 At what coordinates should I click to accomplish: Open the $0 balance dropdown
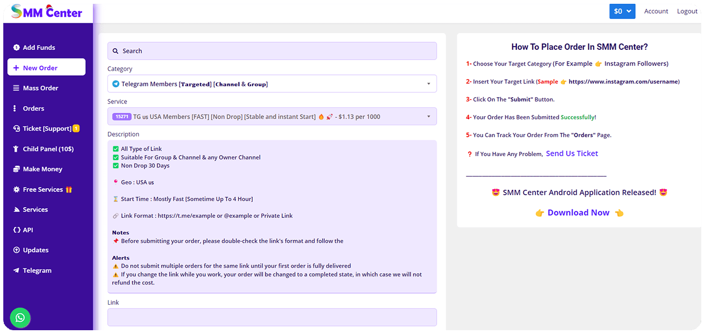click(622, 11)
